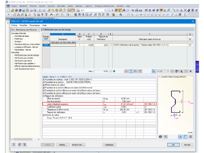204x153 pixels.
Task: Open the Modifier menu in STEEL EC3 dialog
Action: point(23,25)
